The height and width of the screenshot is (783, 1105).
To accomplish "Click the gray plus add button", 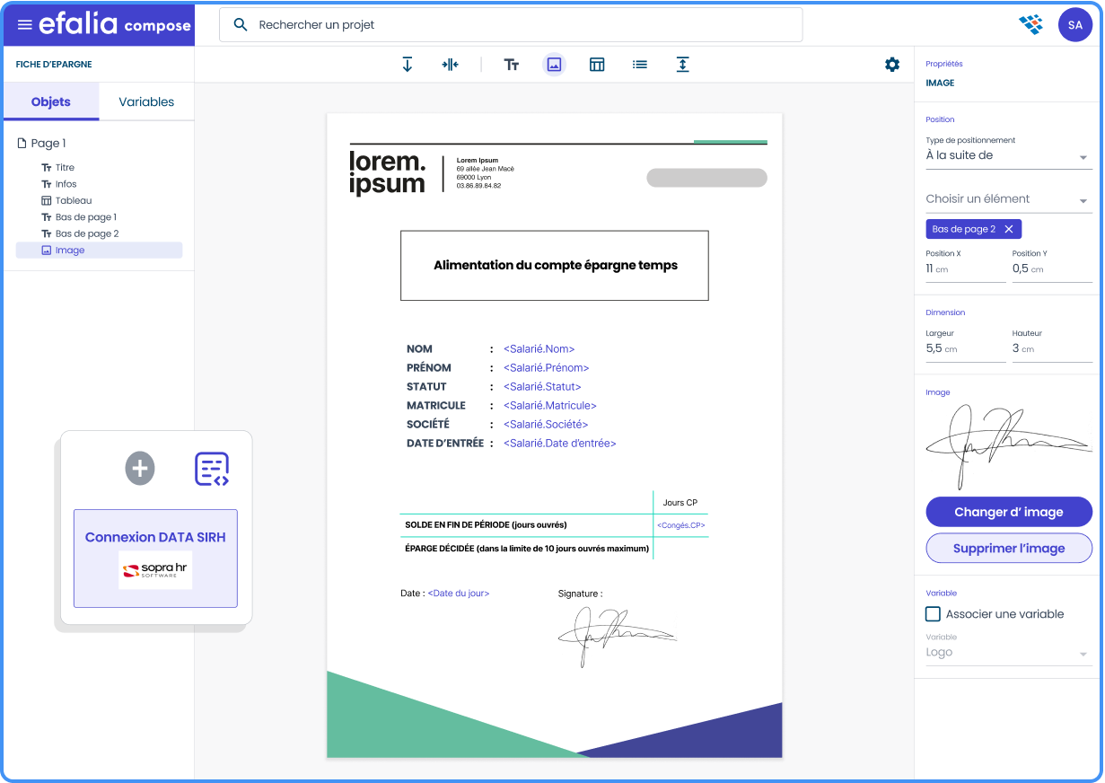I will coord(140,469).
